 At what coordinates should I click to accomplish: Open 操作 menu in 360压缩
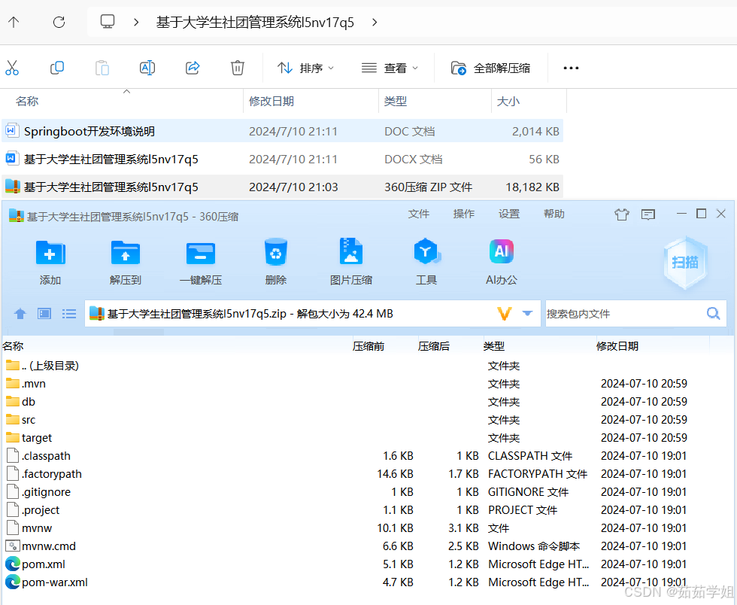coord(464,214)
